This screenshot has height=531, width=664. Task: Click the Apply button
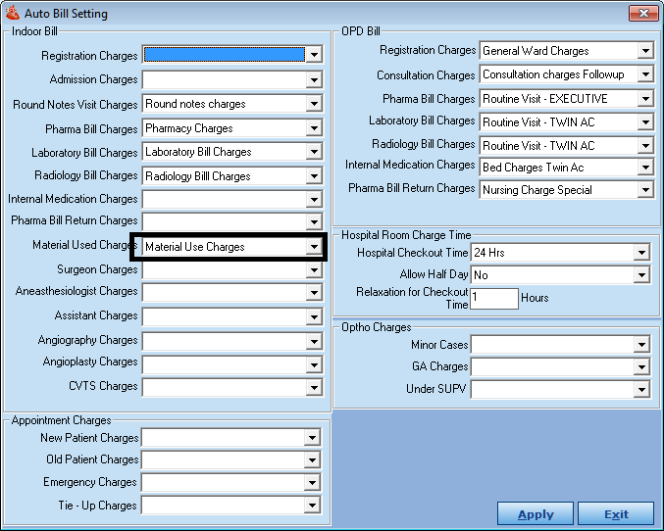[536, 514]
